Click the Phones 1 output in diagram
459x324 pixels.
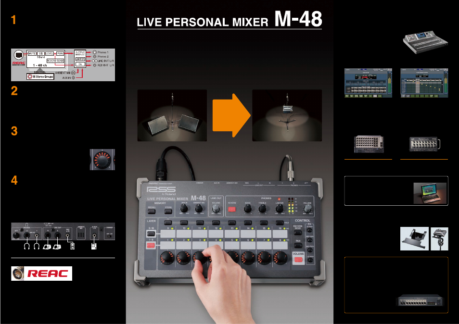[x=101, y=52]
